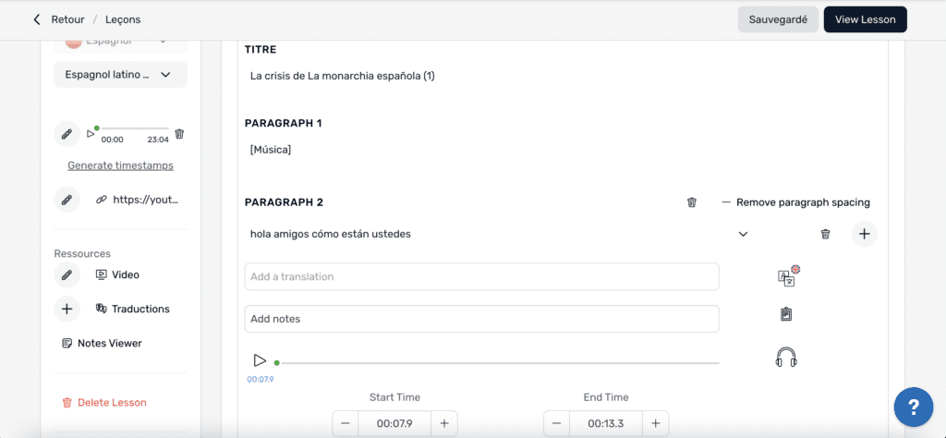The width and height of the screenshot is (946, 438).
Task: Open the help question mark button
Action: (913, 407)
